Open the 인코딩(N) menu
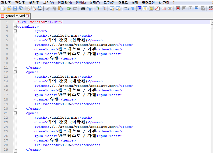 tap(65, 3)
